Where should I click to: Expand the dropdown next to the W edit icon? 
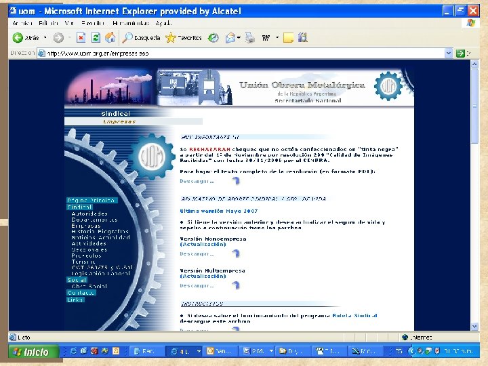point(277,38)
